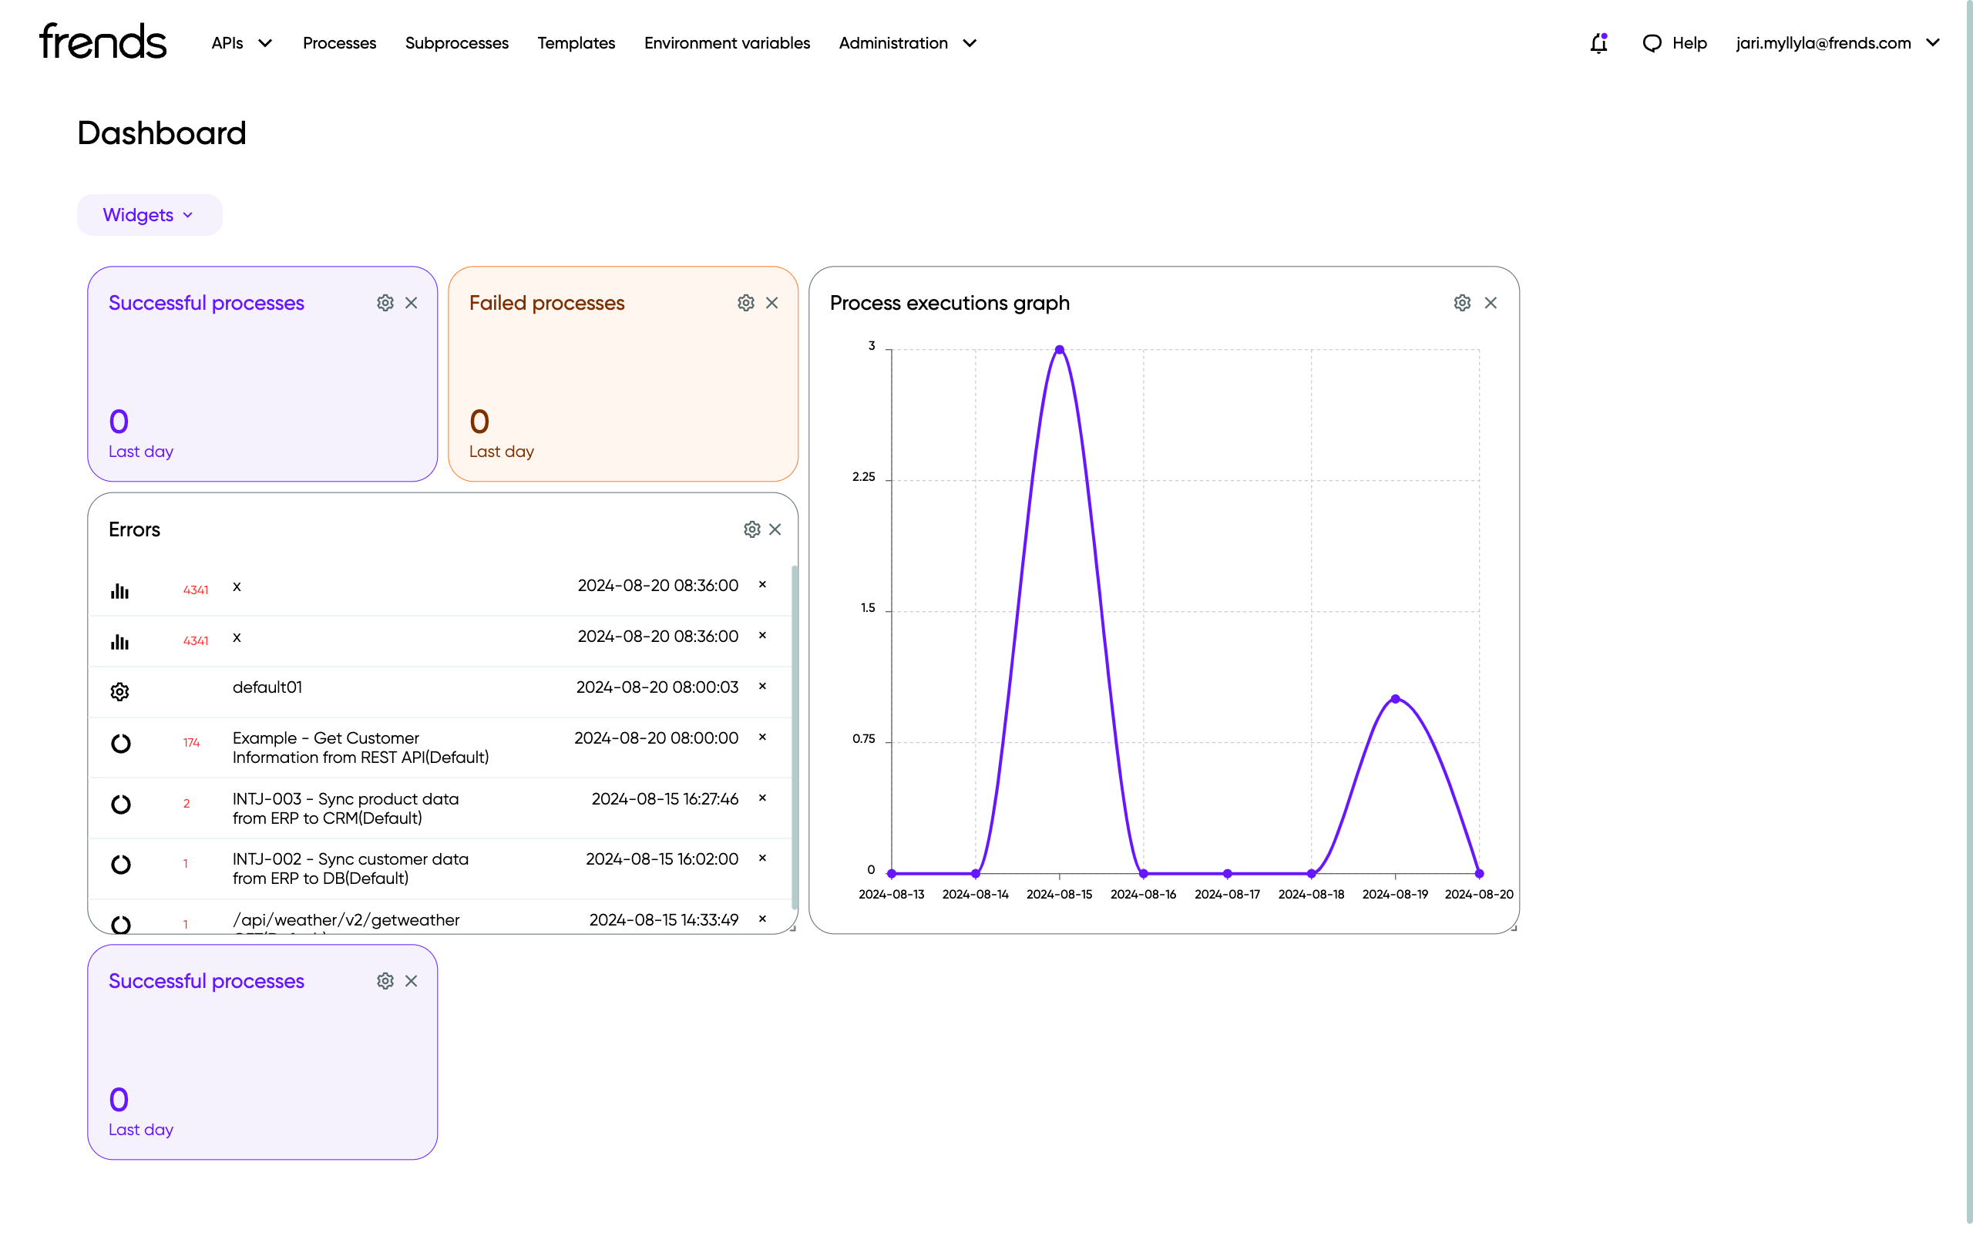1973x1233 pixels.
Task: Open the jari.myllyla@frends.com account dropdown
Action: [1837, 43]
